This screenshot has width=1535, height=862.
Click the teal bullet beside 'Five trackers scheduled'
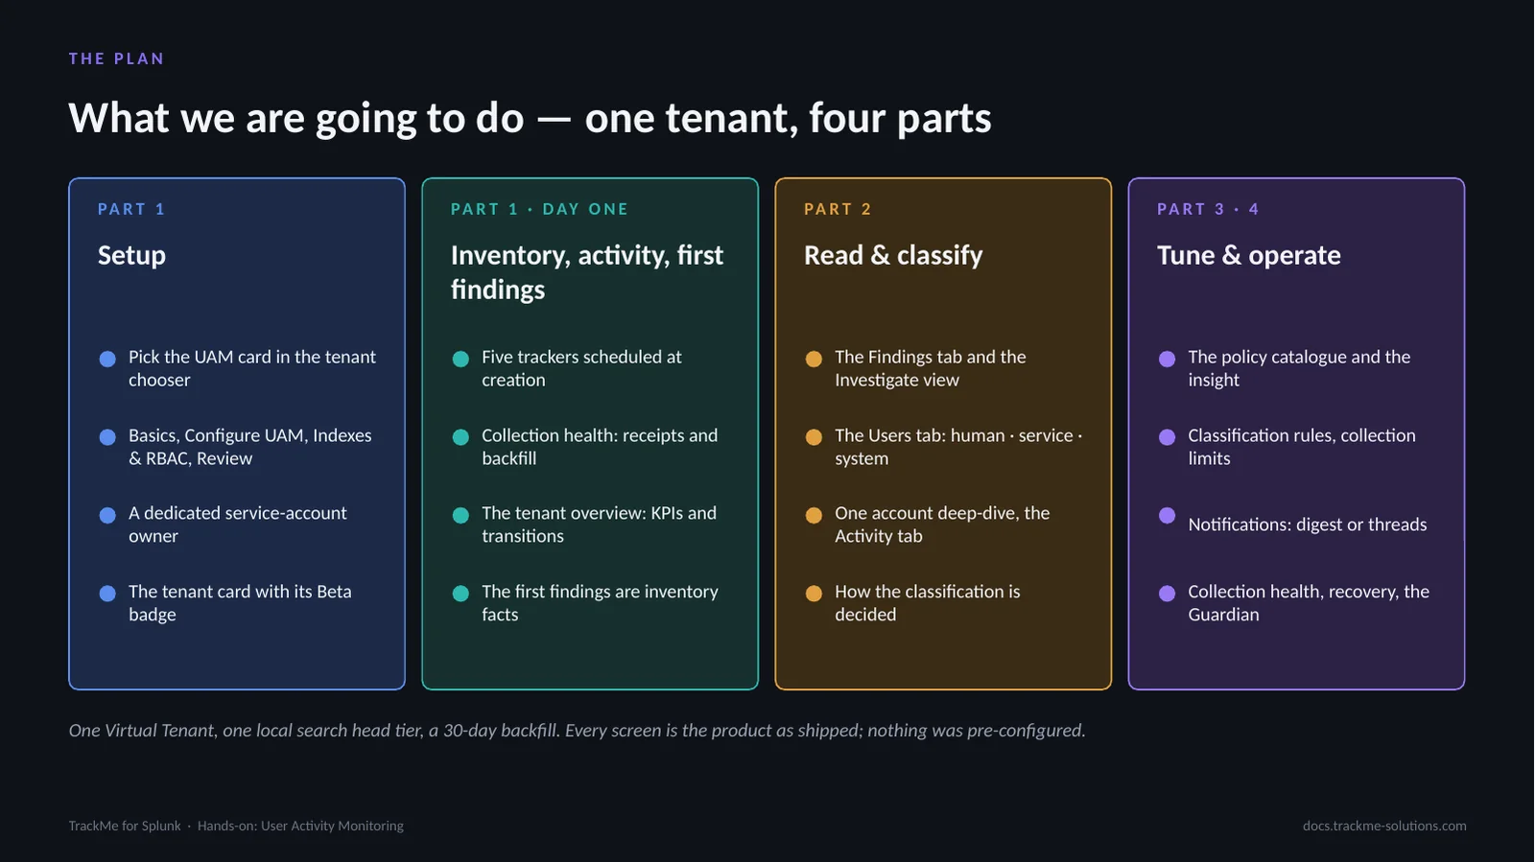pos(460,359)
